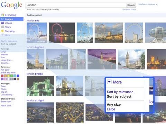Open the SafeSearch moderate dropdown
Viewport: 166px width, 124px height.
[x=148, y=4]
